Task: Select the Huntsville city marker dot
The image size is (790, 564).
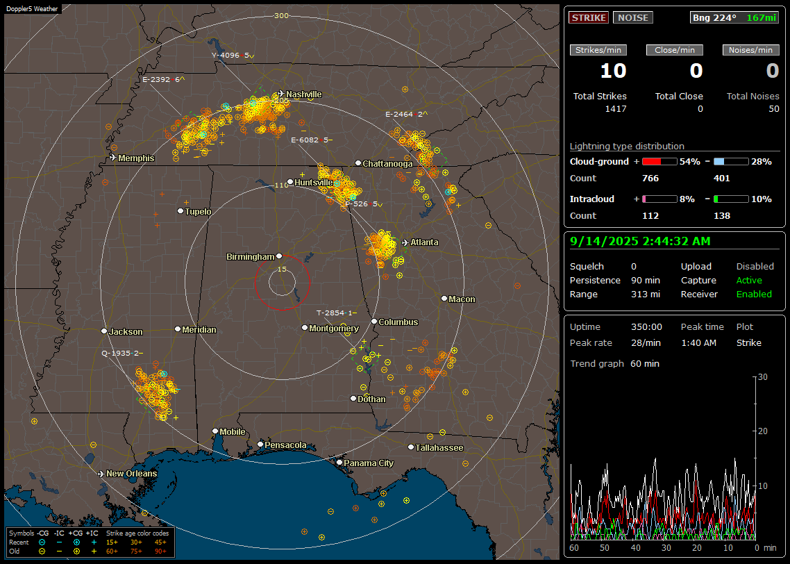Action: pos(290,182)
